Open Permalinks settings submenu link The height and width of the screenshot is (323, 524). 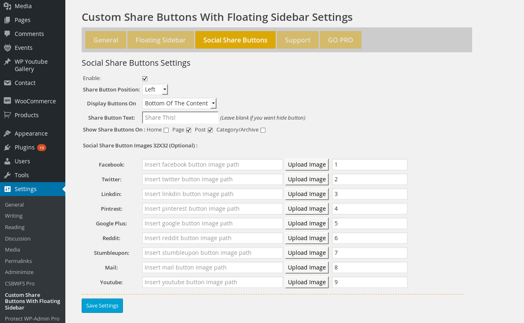(x=18, y=261)
